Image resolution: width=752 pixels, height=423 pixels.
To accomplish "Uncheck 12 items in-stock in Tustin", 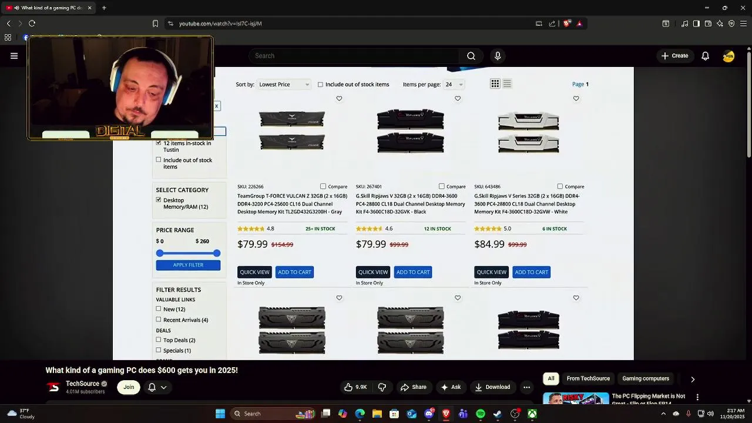I will (159, 143).
